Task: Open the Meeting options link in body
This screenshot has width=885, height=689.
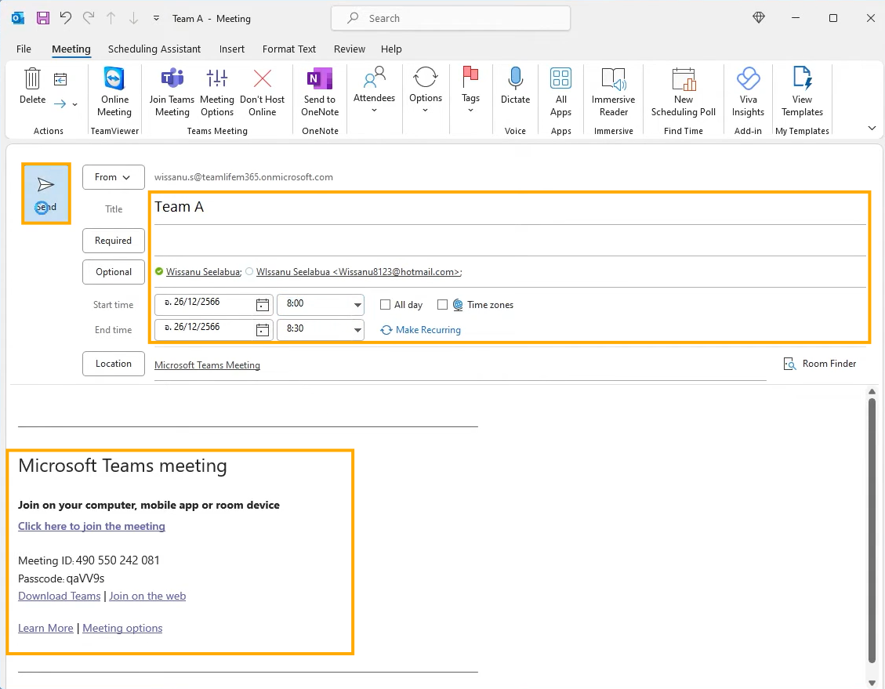Action: click(122, 628)
